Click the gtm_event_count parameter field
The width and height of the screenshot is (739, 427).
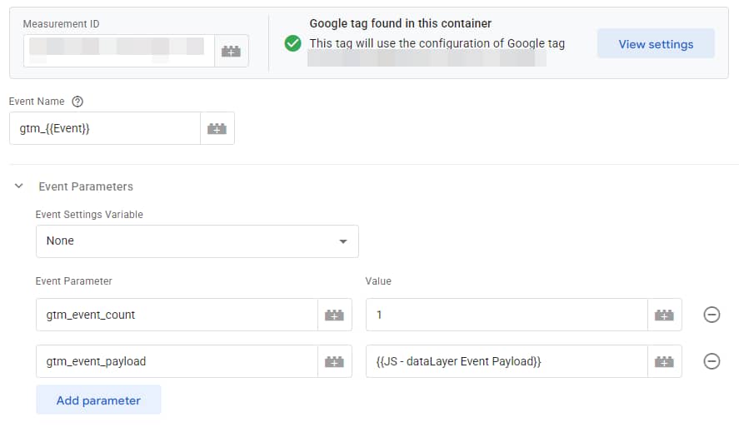click(x=177, y=315)
